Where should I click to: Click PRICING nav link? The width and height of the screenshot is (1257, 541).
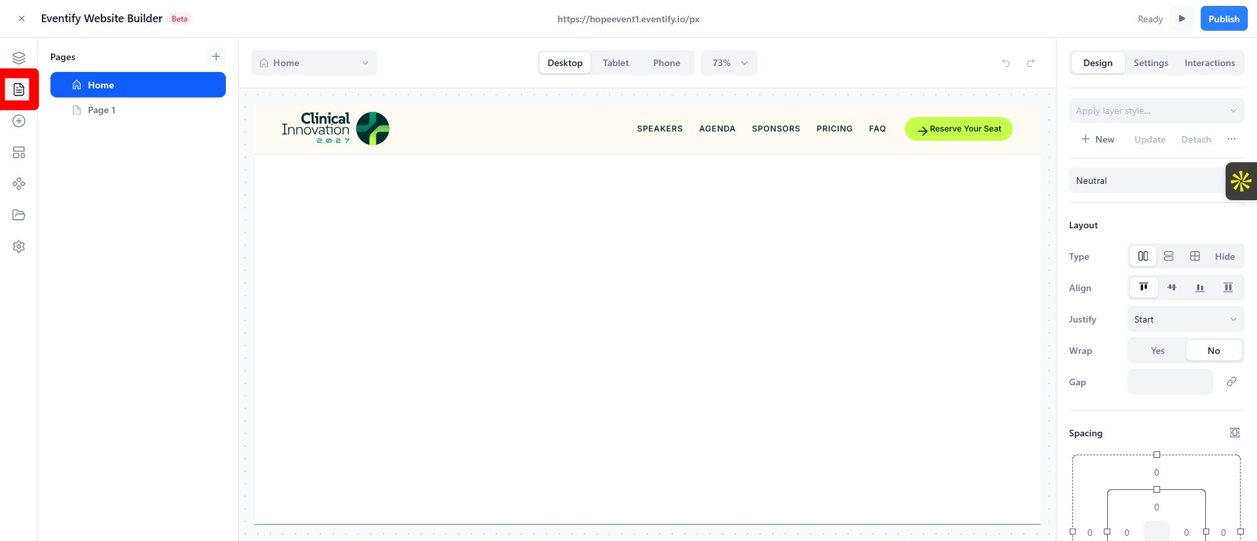coord(835,129)
